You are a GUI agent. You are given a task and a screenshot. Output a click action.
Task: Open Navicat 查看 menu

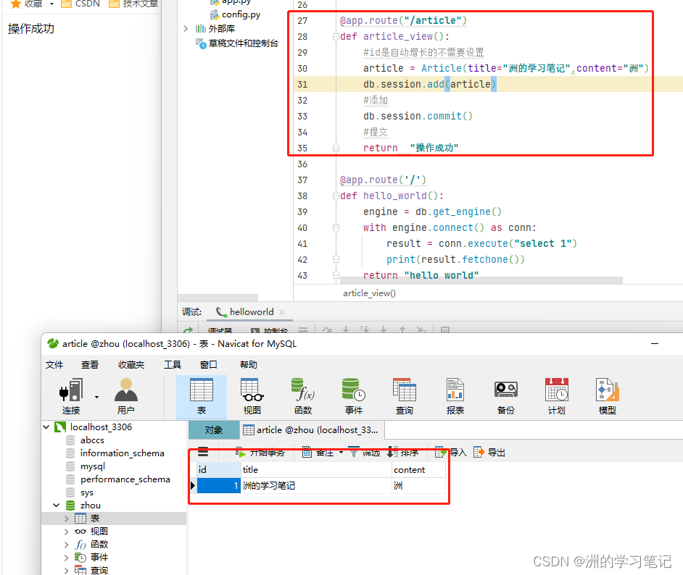pos(90,364)
